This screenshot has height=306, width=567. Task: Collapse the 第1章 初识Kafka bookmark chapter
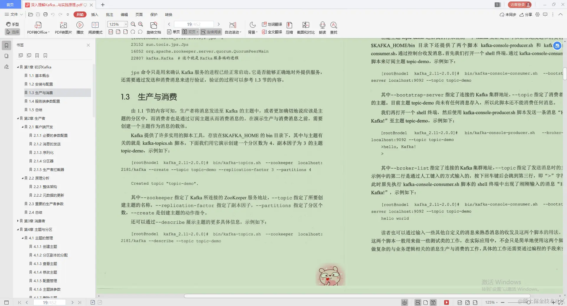tap(18, 67)
